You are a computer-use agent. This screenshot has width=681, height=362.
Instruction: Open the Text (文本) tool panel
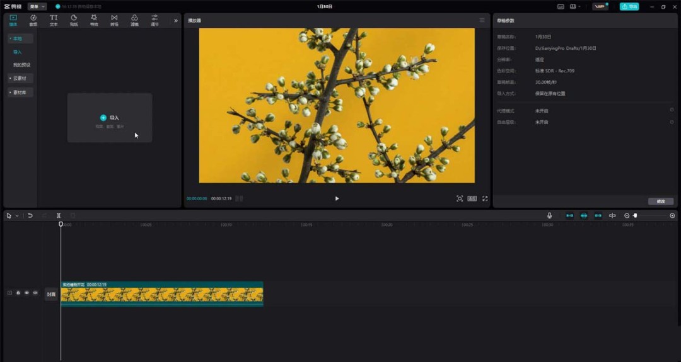pos(54,20)
